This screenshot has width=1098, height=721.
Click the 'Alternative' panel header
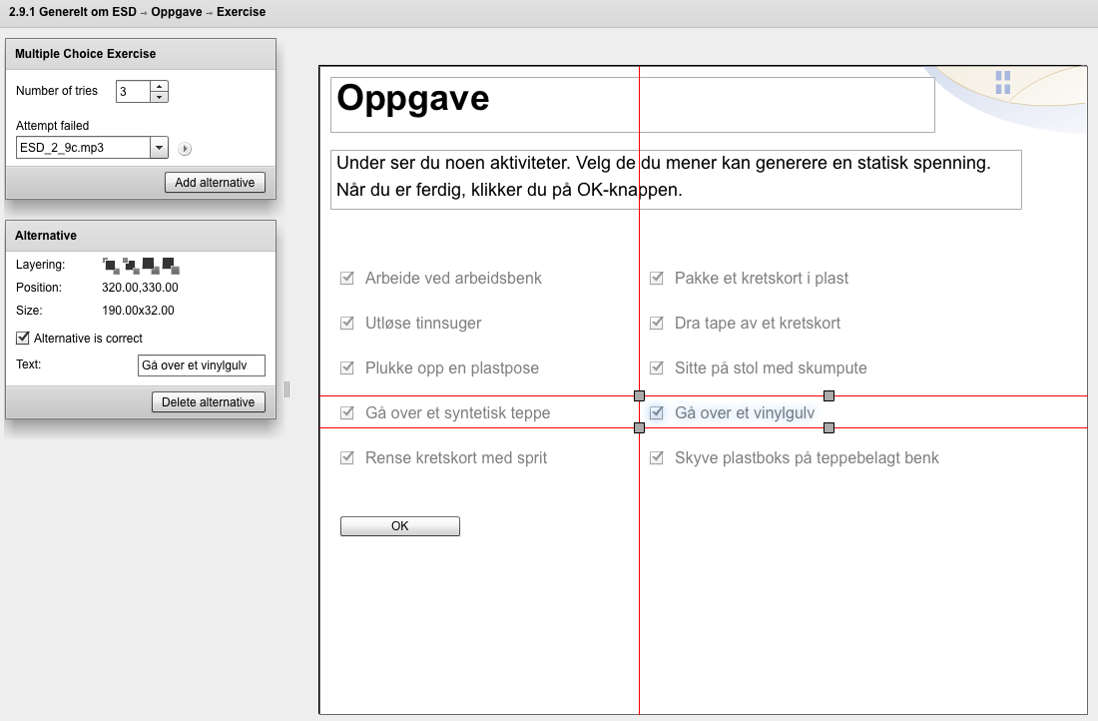click(x=141, y=236)
